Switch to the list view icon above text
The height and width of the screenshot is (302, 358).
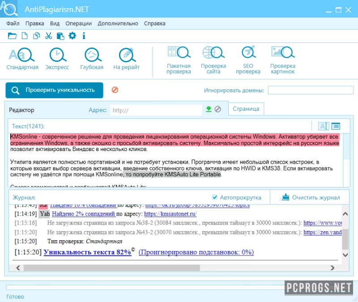tap(336, 126)
